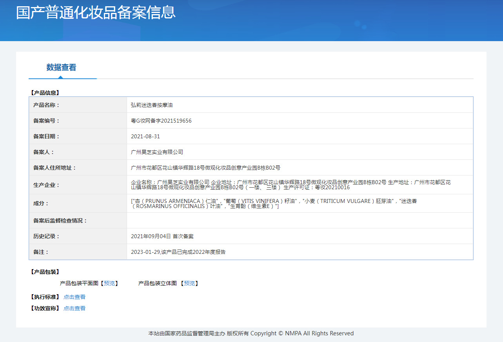Select filing date 2021-08-31
The image size is (503, 342).
click(145, 136)
